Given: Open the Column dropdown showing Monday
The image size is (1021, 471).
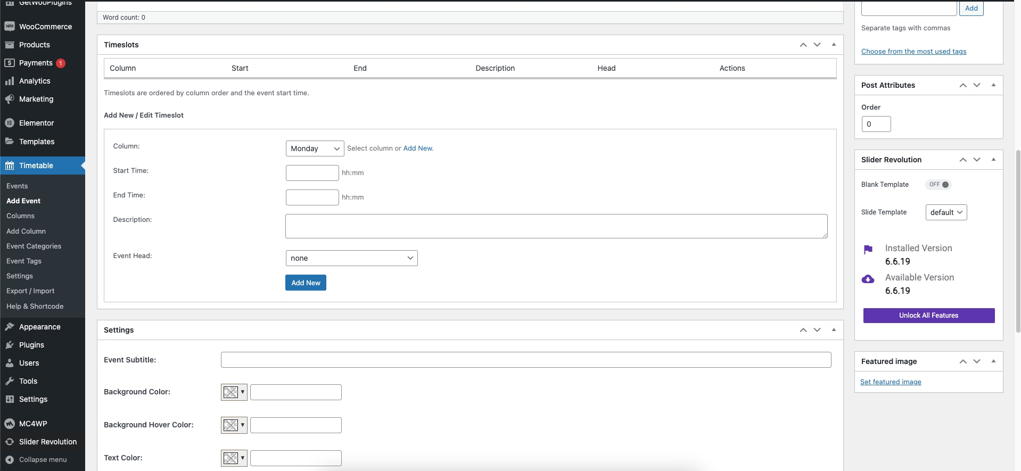Looking at the screenshot, I should click(x=315, y=148).
